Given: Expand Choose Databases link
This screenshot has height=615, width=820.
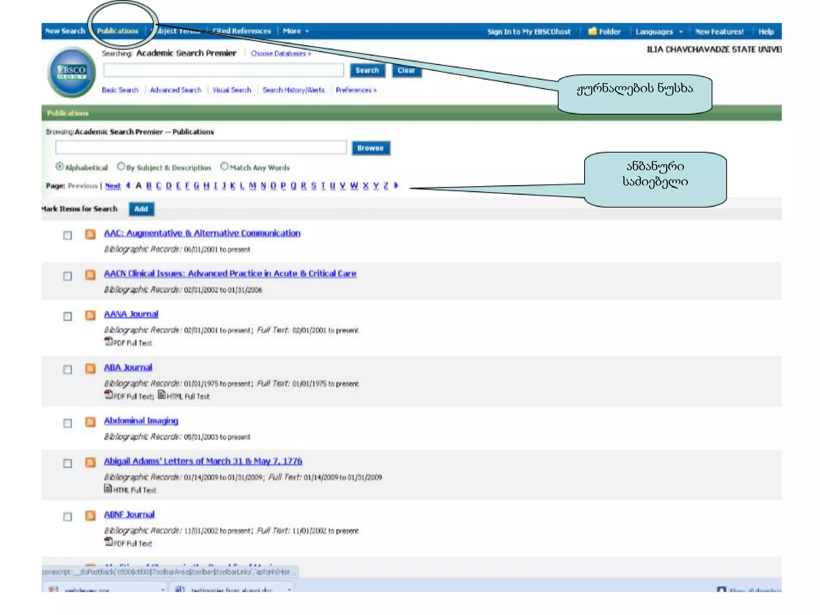Looking at the screenshot, I should click(280, 54).
